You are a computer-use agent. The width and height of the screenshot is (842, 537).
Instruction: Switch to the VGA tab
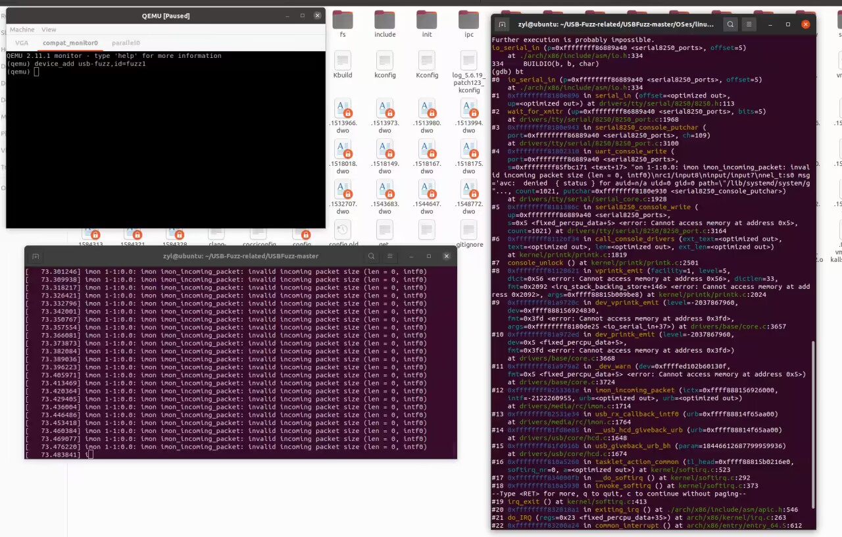point(21,42)
